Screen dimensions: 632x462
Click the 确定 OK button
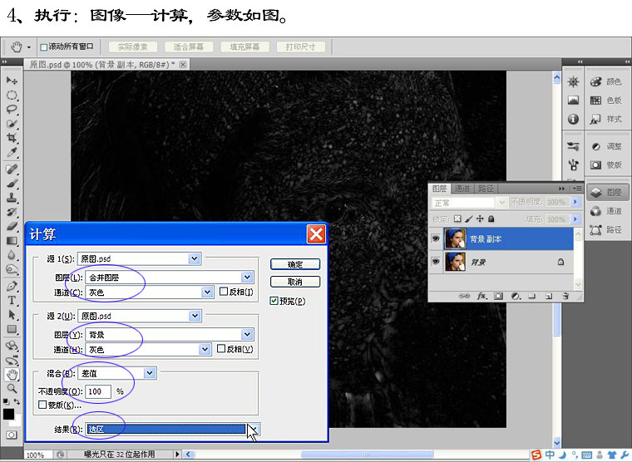point(295,264)
